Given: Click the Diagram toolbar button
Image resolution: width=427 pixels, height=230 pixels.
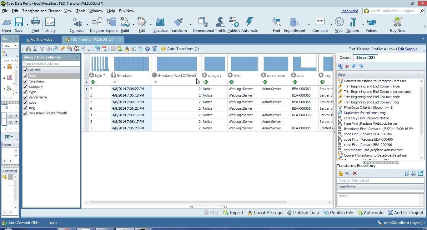Looking at the screenshot, I should click(97, 25).
